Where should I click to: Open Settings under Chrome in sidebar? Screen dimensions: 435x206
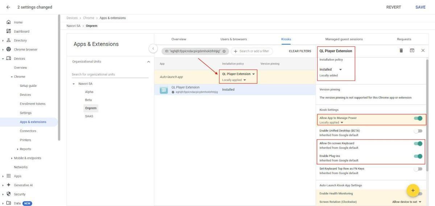pos(25,113)
